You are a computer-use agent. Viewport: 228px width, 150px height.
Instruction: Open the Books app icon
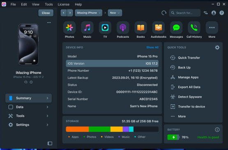click(x=140, y=27)
